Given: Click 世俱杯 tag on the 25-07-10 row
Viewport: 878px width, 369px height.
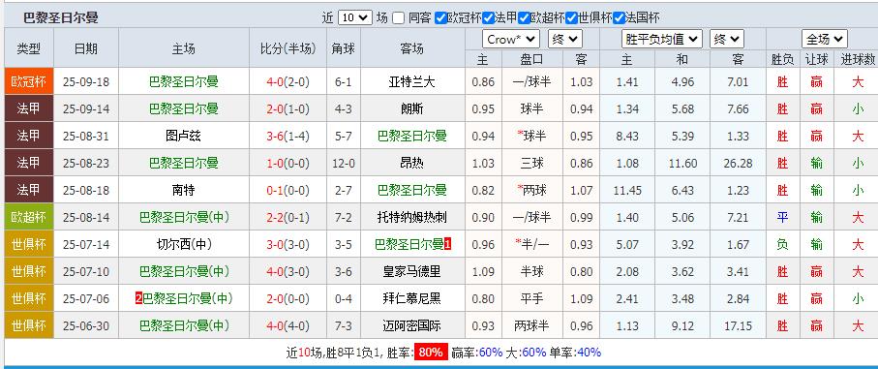Looking at the screenshot, I should pos(29,271).
